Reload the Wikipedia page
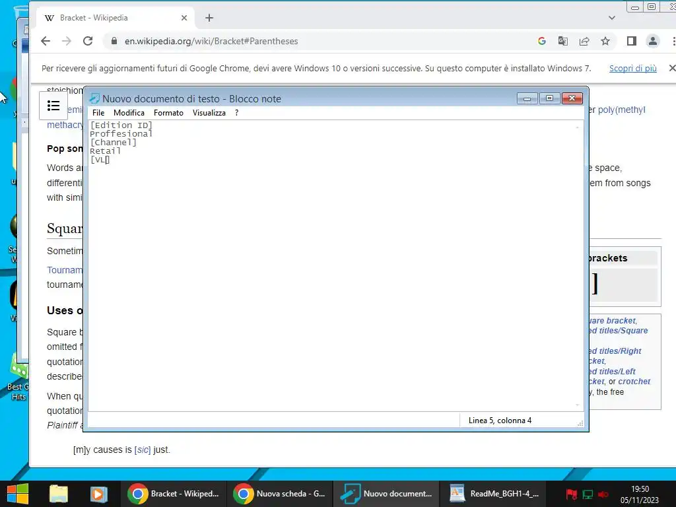Image resolution: width=676 pixels, height=507 pixels. [x=88, y=41]
